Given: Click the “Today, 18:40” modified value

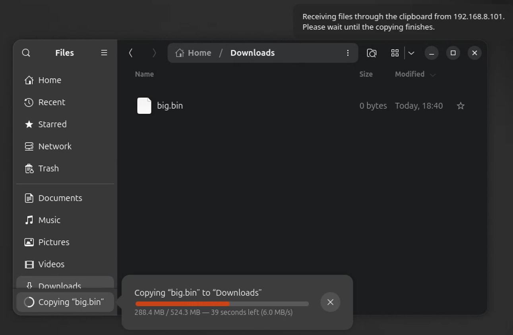Looking at the screenshot, I should [x=419, y=106].
